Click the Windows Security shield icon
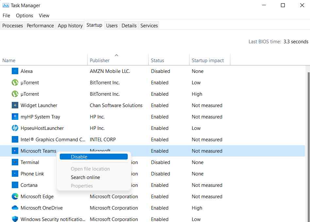The width and height of the screenshot is (310, 222). tap(15, 219)
